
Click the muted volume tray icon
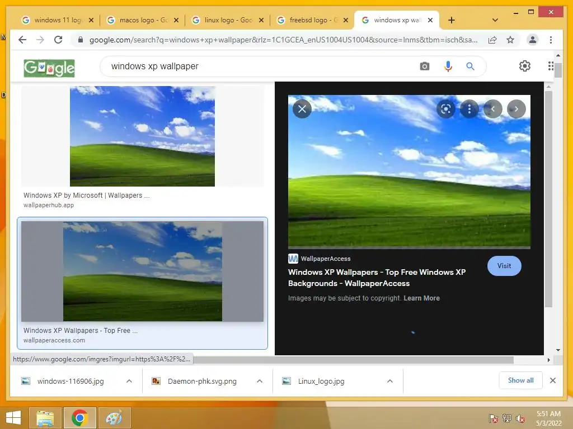520,418
